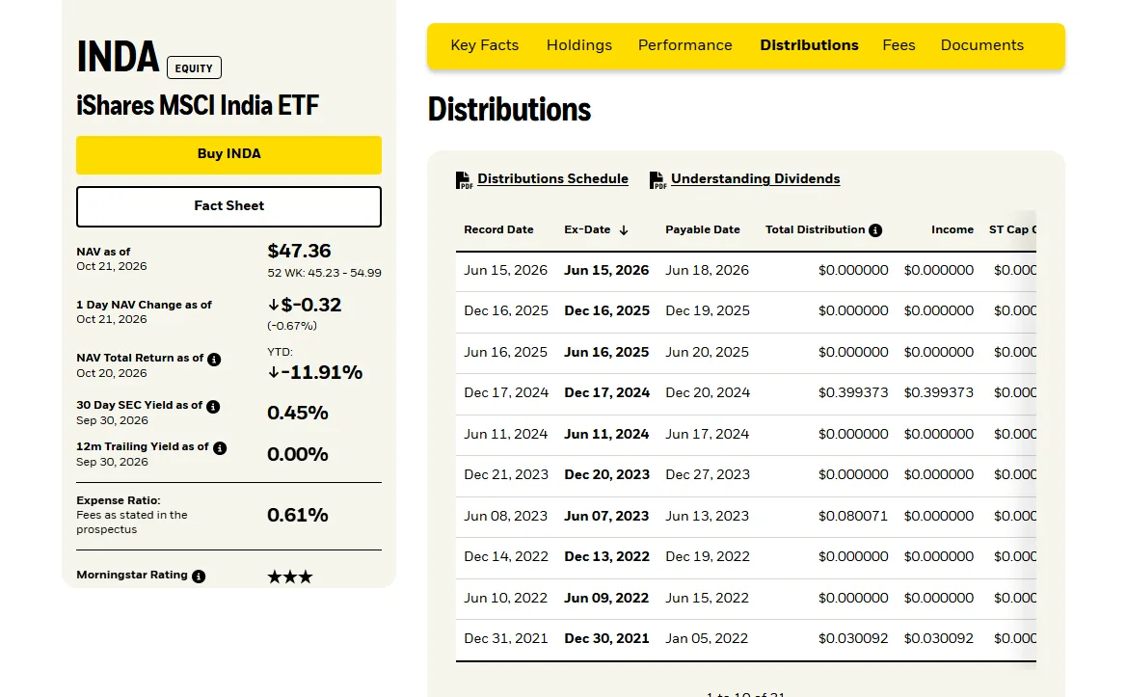The width and height of the screenshot is (1127, 697).
Task: Go to the Performance tab
Action: [x=684, y=45]
